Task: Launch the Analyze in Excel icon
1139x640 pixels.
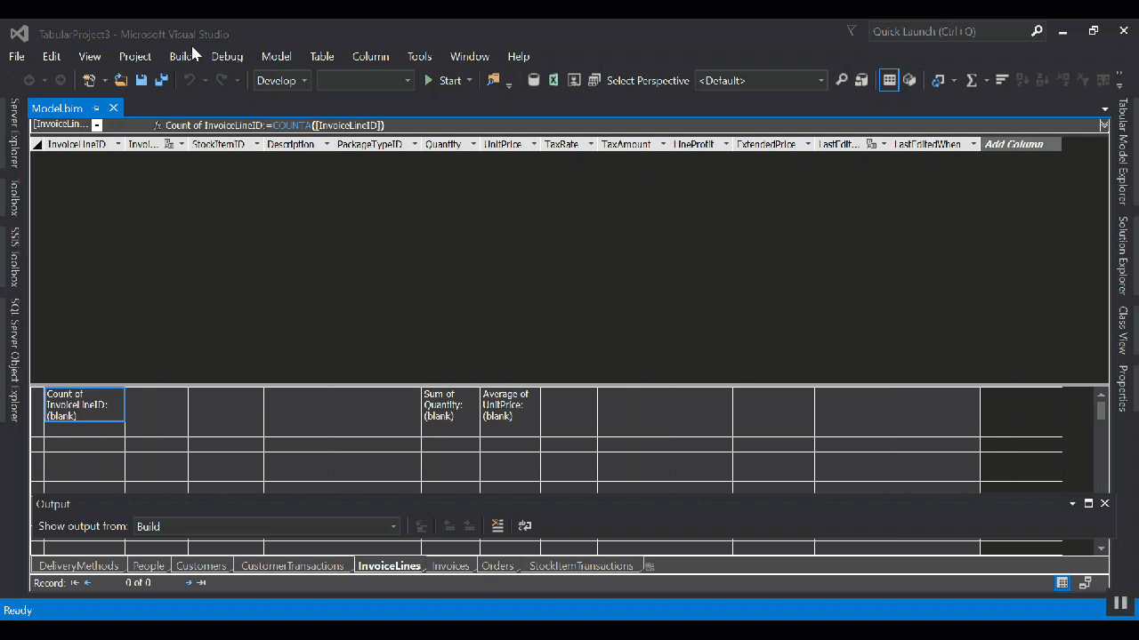Action: coord(553,80)
